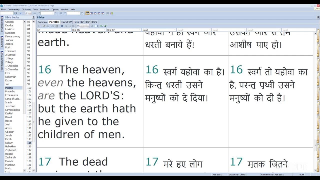The width and height of the screenshot is (320, 180).
Task: Click the down arrow of chapter list scrollbar
Action: (x=34, y=171)
